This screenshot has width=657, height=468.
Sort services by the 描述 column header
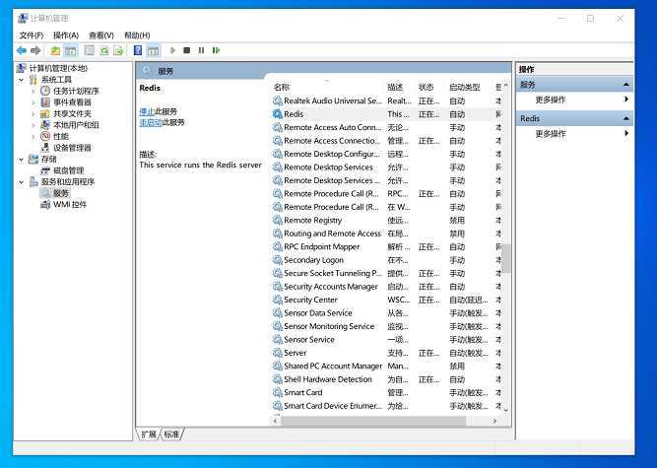(395, 87)
